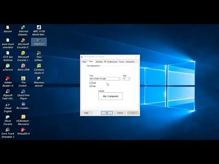Select the VirtualDJ 8 desktop icon
The width and height of the screenshot is (219, 164).
[x=23, y=131]
